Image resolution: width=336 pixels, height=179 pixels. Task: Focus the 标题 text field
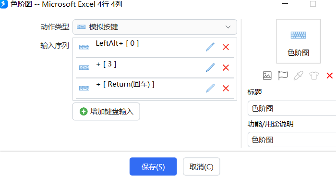(292, 108)
